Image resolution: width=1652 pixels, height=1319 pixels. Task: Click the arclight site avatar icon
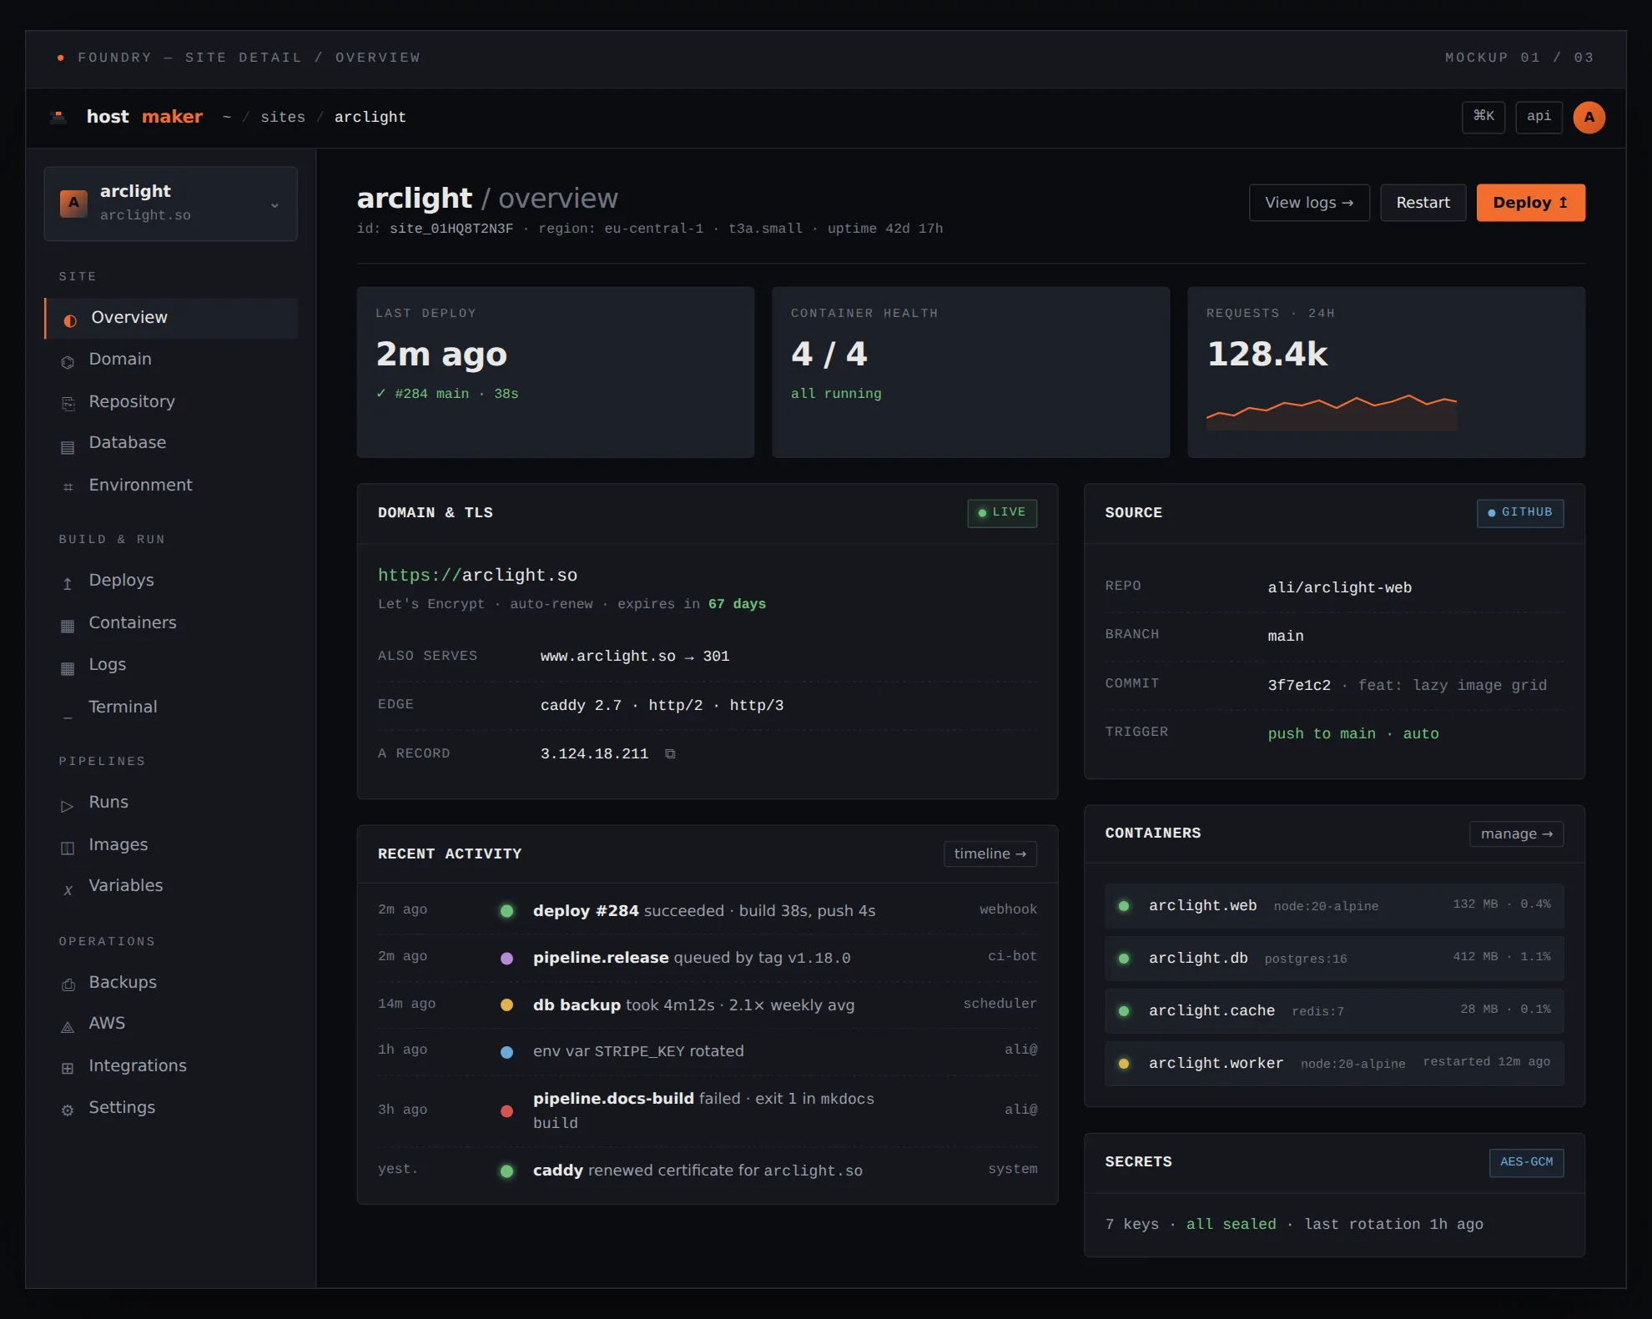[73, 204]
